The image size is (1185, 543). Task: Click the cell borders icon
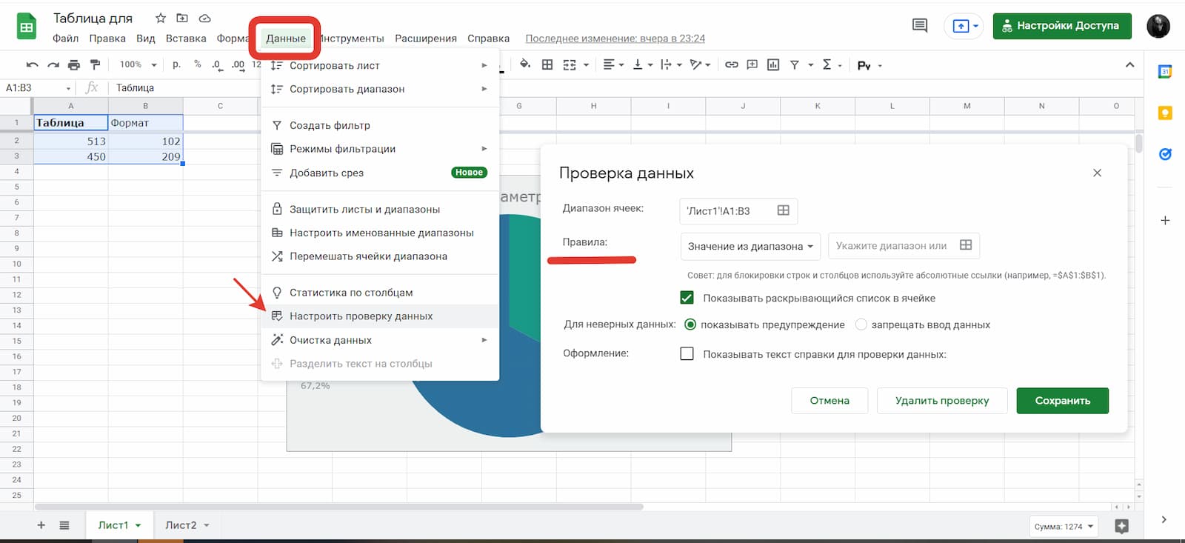pyautogui.click(x=547, y=65)
